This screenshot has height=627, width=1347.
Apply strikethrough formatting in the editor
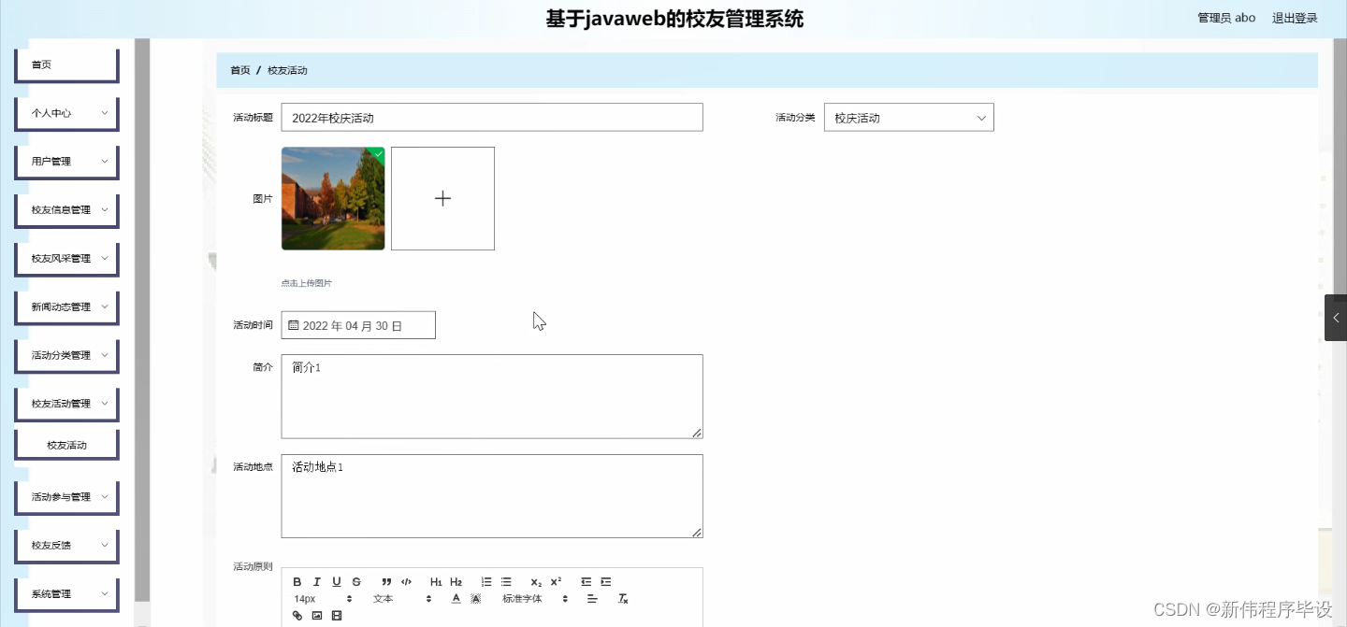(x=356, y=581)
